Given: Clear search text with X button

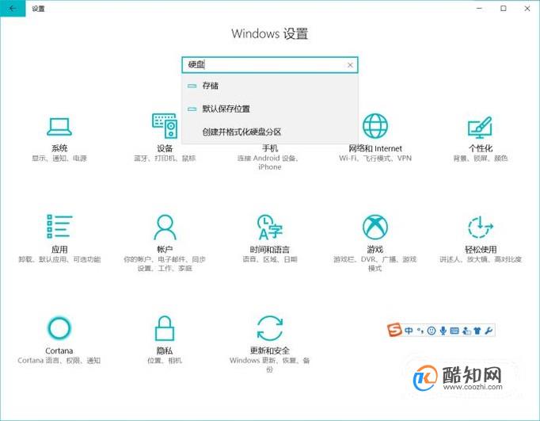Looking at the screenshot, I should click(x=350, y=65).
